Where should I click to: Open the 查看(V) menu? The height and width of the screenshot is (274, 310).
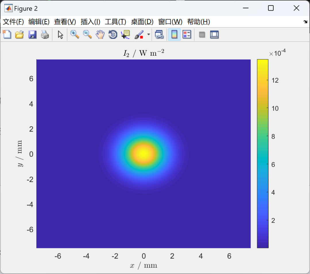[65, 22]
